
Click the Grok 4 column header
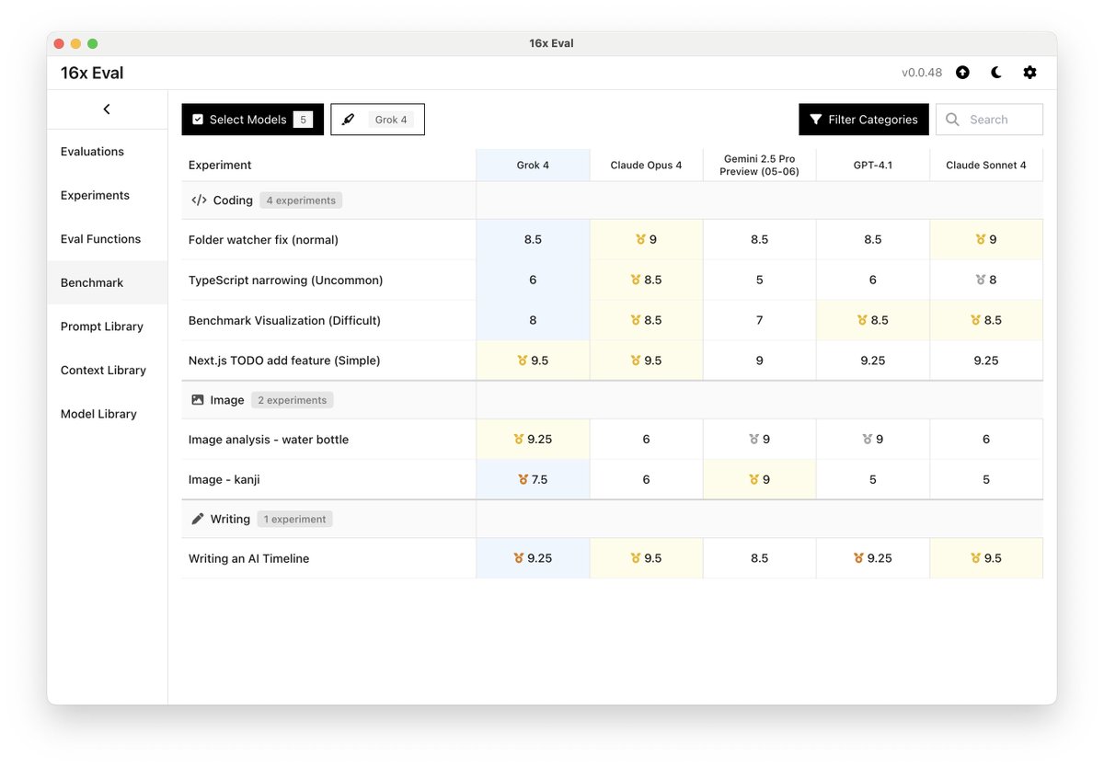(x=533, y=166)
